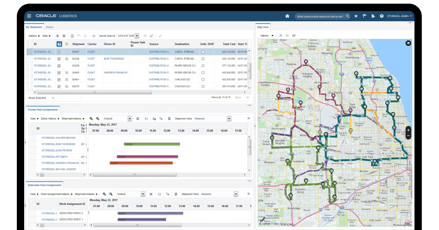Zoom out the map with minus button
The image size is (439, 230).
(408, 136)
